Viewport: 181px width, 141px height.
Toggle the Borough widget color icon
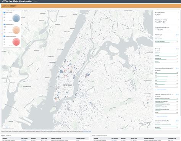click(177, 49)
